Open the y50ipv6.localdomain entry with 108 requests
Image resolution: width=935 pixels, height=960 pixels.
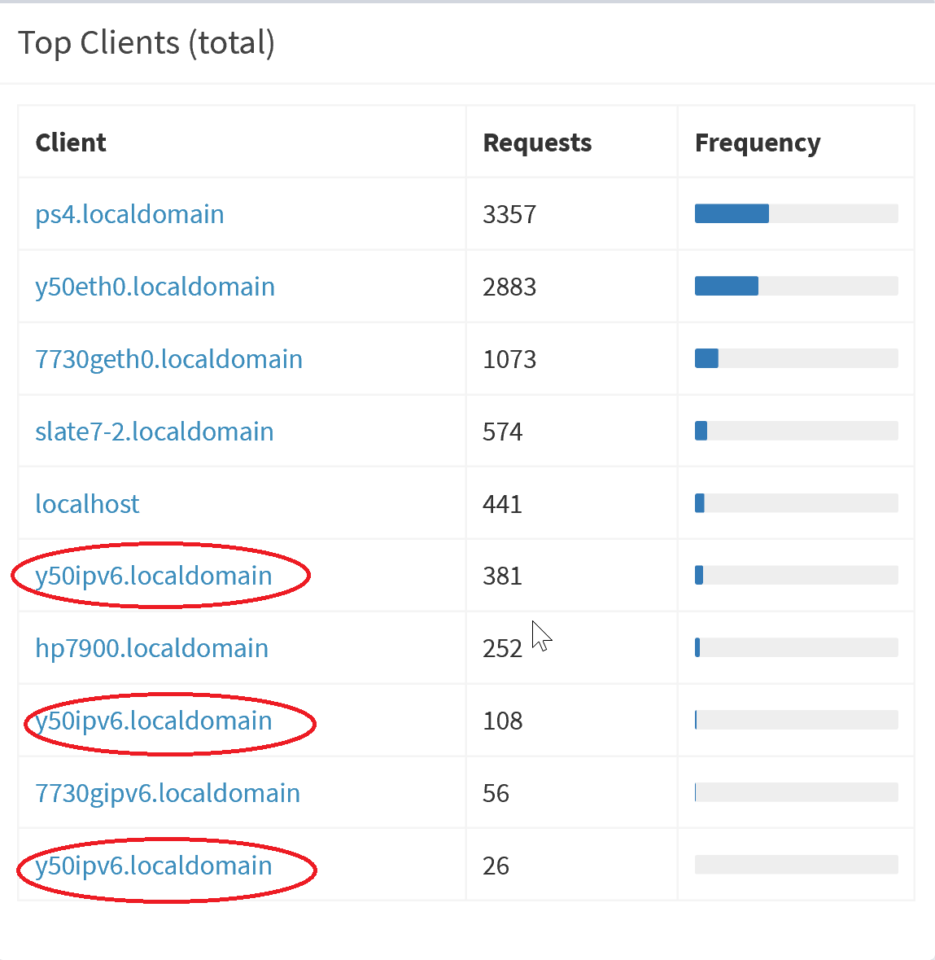pos(153,721)
